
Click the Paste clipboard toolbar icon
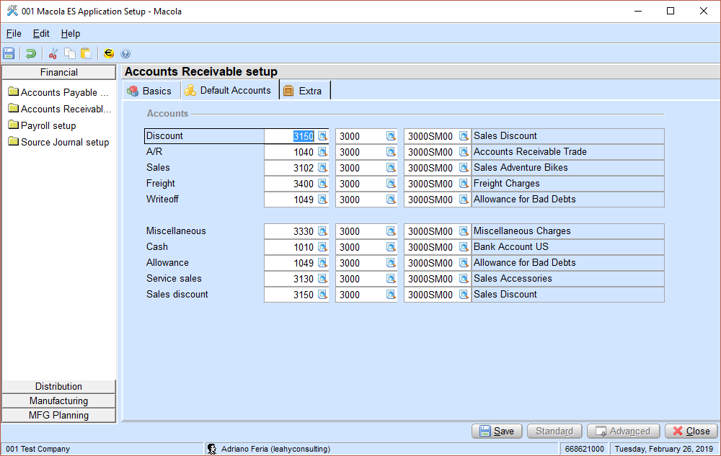tap(86, 53)
